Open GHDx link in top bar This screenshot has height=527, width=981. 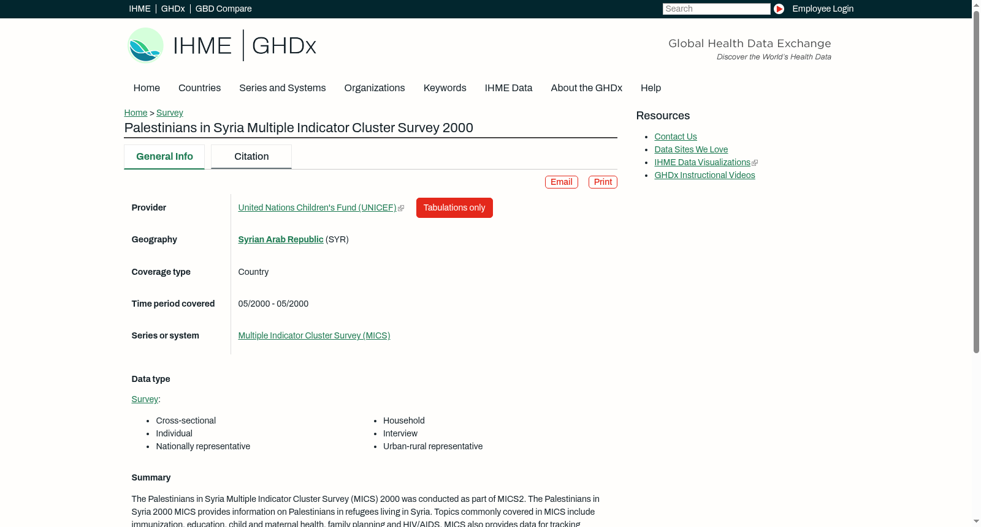coord(173,9)
